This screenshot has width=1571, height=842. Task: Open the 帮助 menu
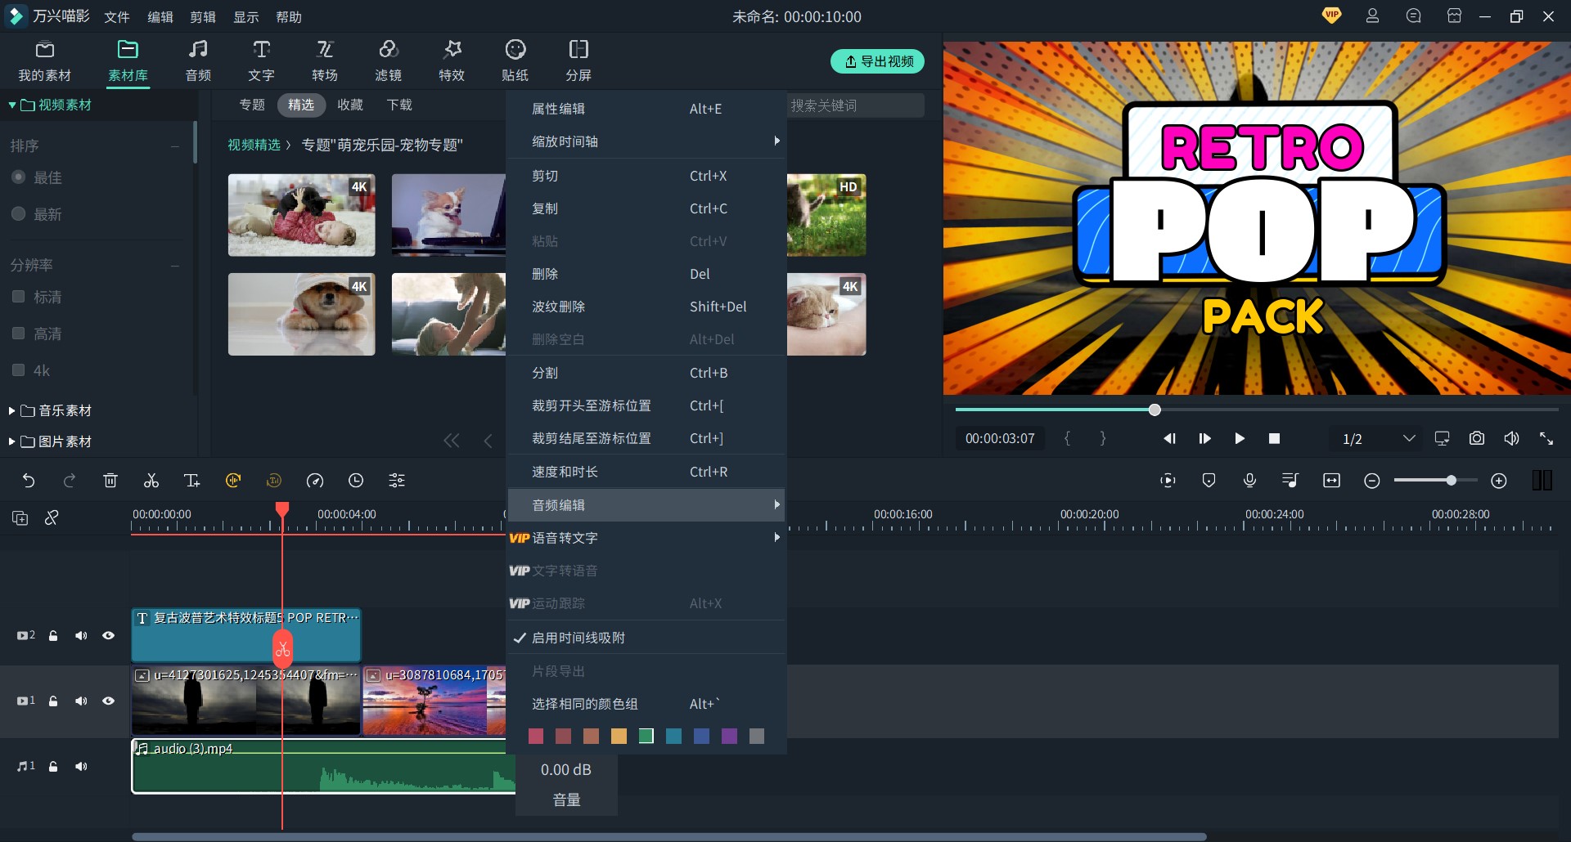[x=288, y=16]
